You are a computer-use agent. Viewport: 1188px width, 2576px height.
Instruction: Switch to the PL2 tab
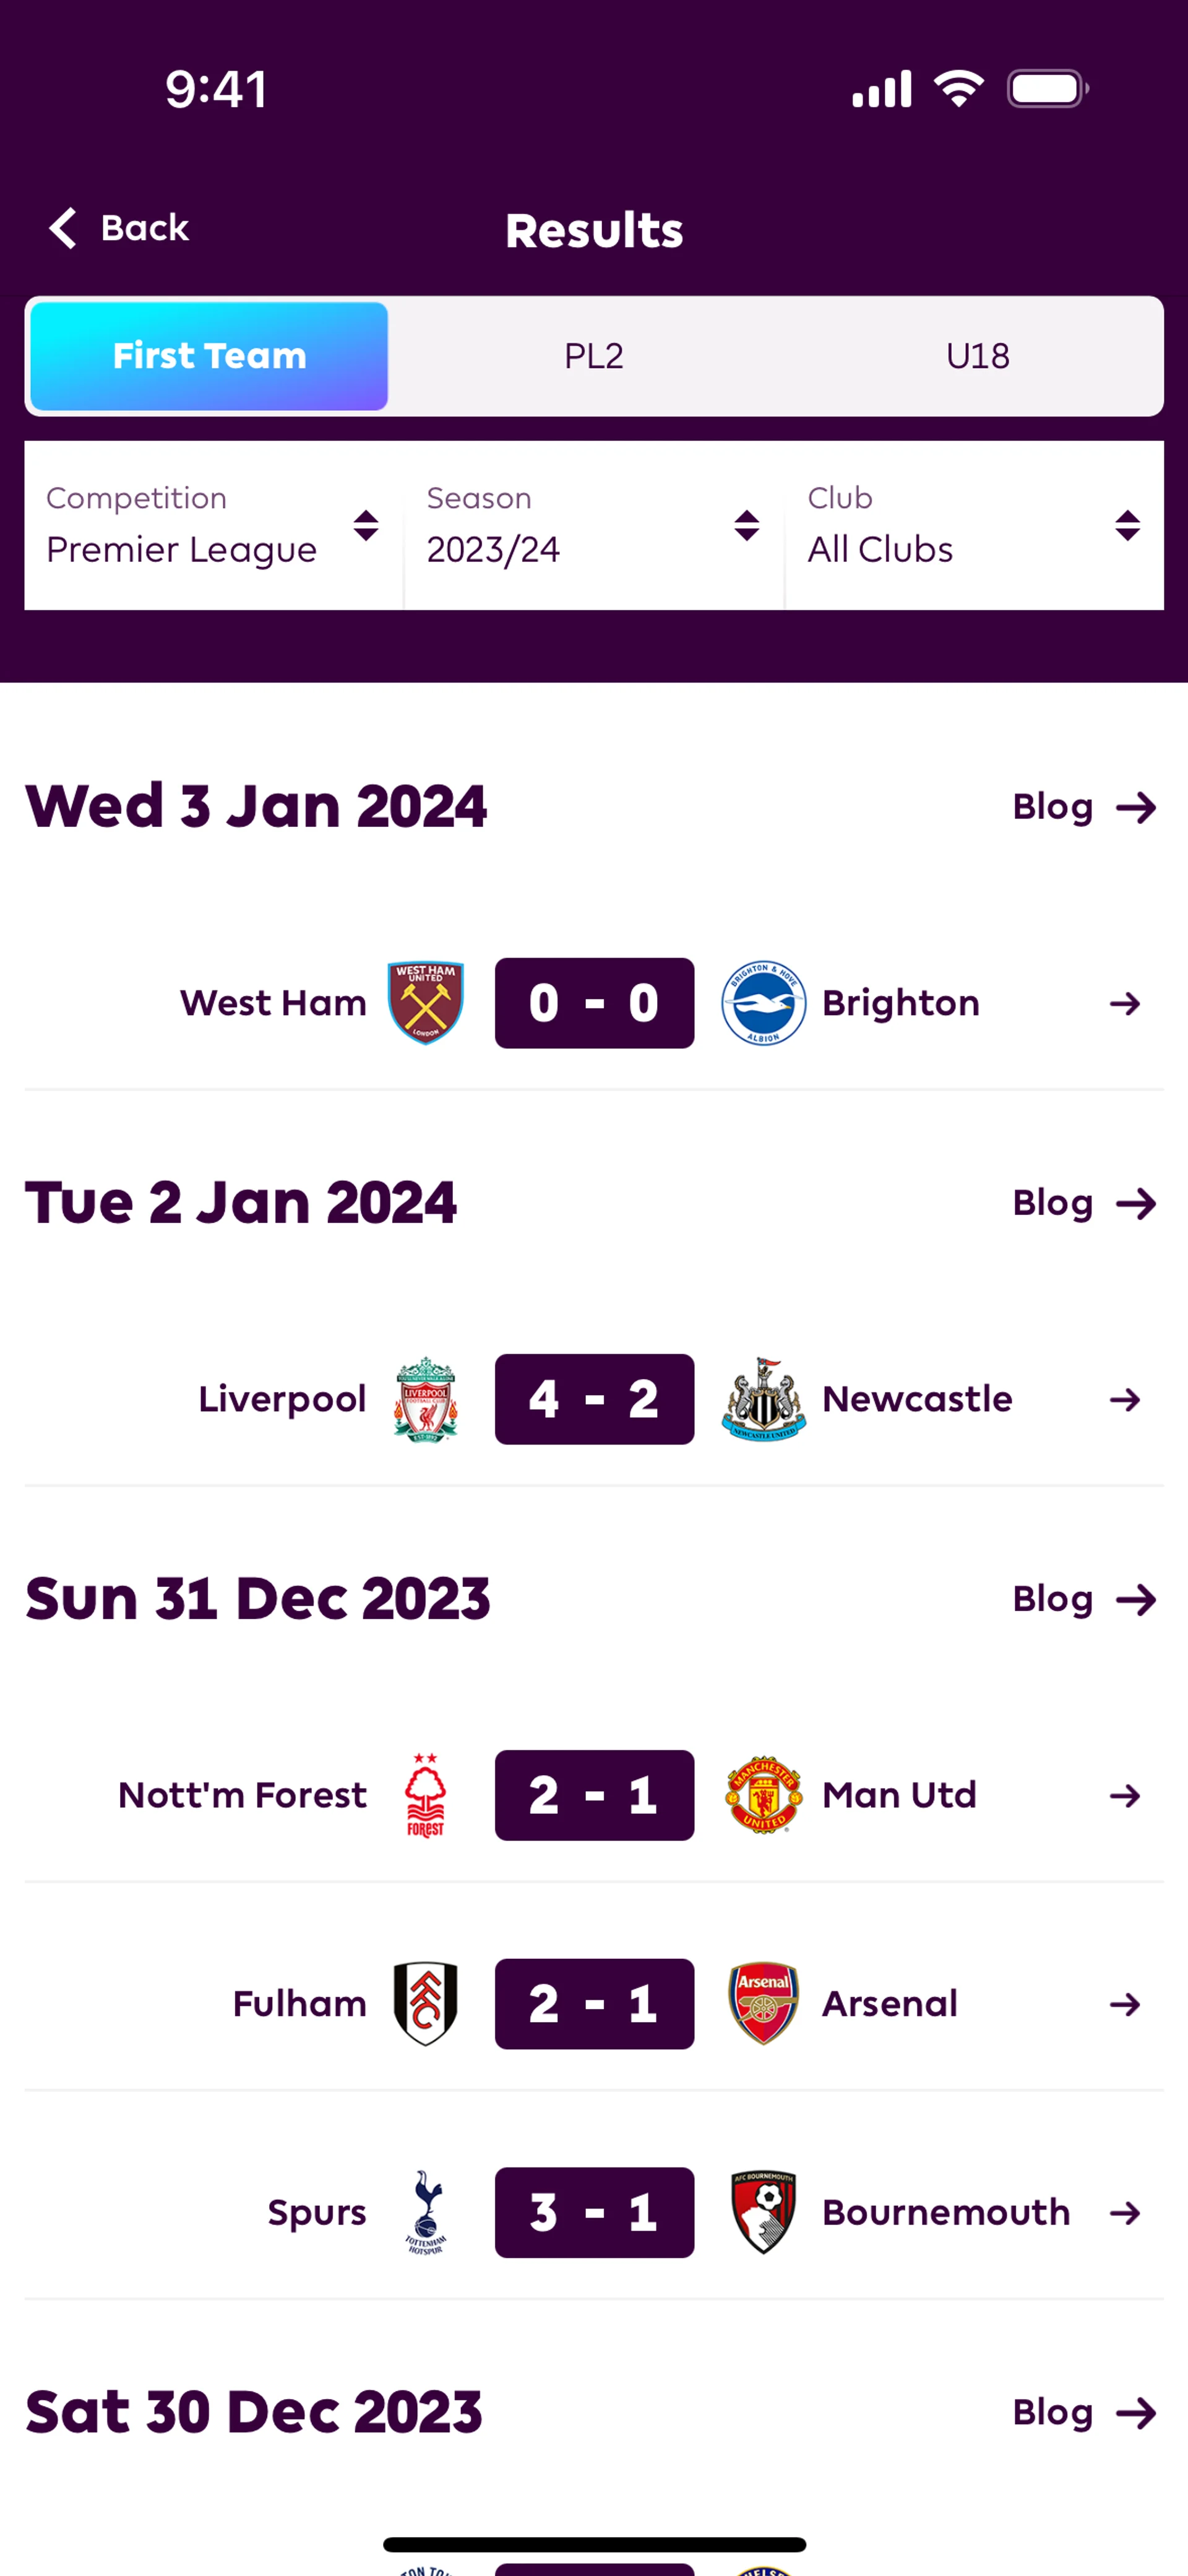point(593,356)
